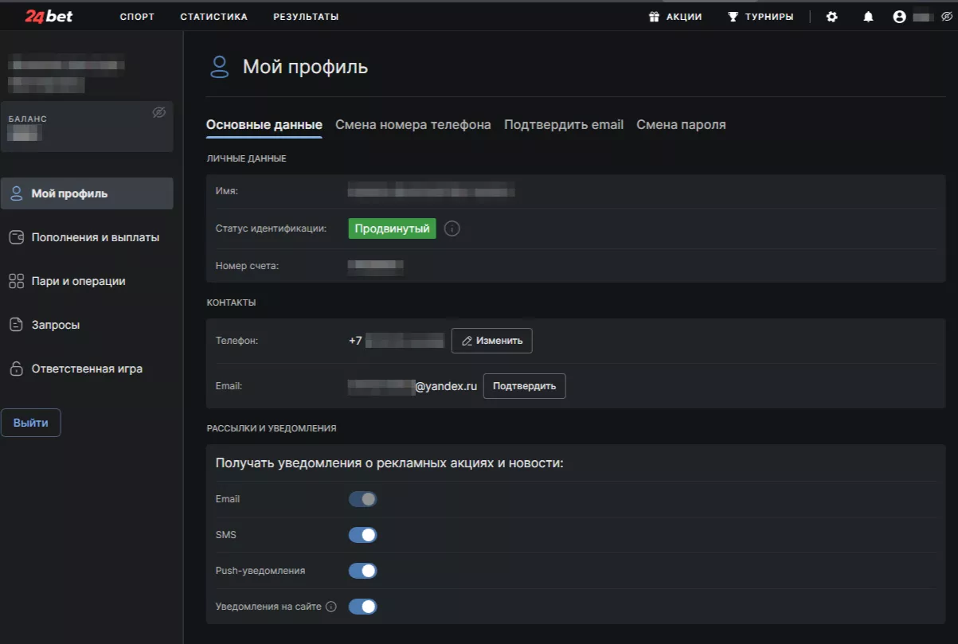Toggle balance visibility eye icon in sidebar
The height and width of the screenshot is (644, 958).
(158, 112)
